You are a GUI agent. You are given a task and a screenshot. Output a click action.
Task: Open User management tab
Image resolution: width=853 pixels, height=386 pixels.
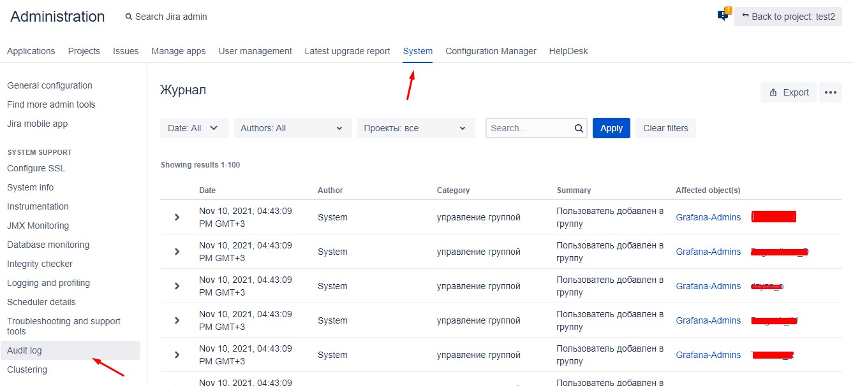255,51
